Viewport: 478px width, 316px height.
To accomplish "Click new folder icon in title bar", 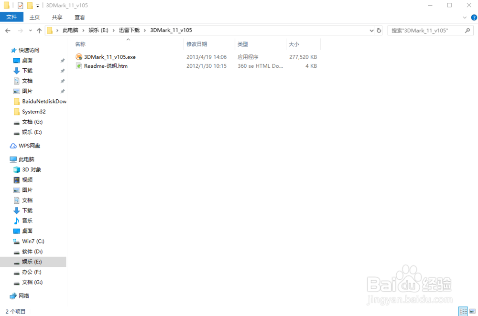I will tap(30, 5).
